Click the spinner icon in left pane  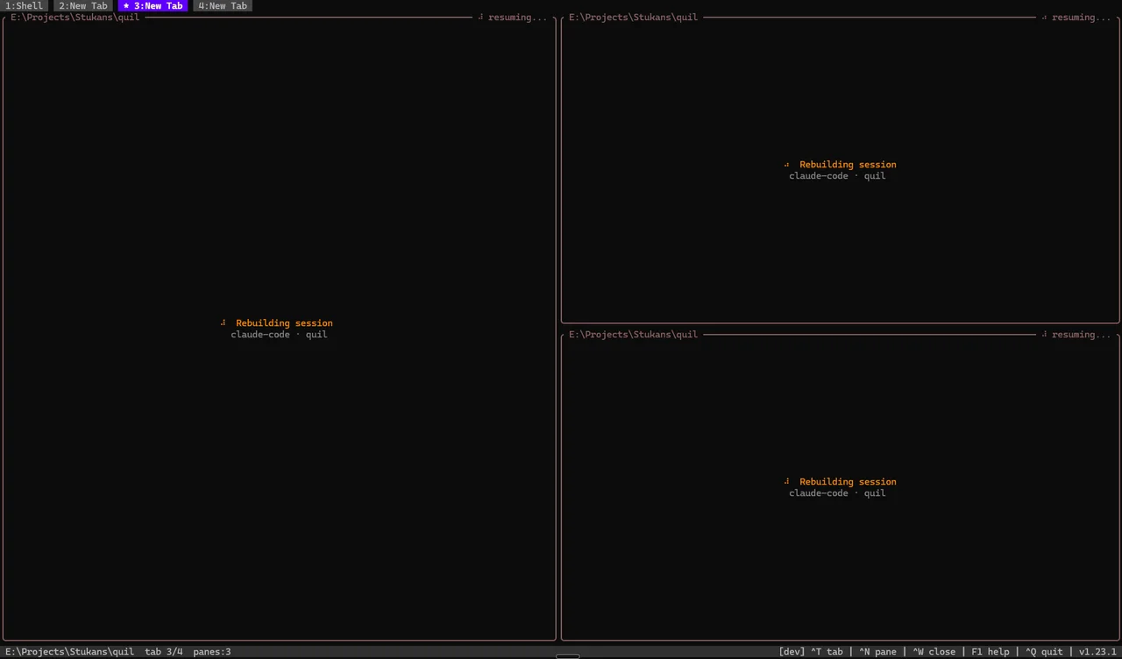coord(224,323)
